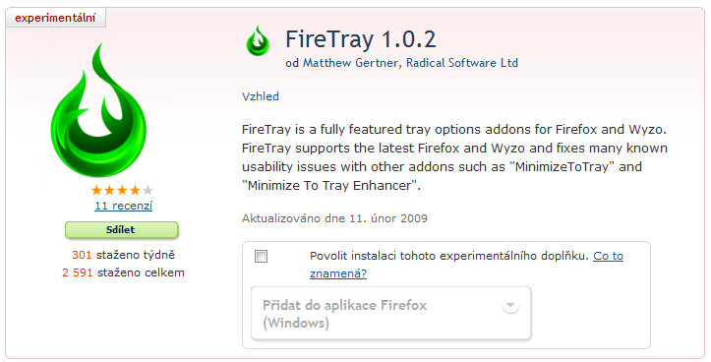Image resolution: width=711 pixels, height=362 pixels.
Task: Click the second orange rating star
Action: [x=109, y=190]
